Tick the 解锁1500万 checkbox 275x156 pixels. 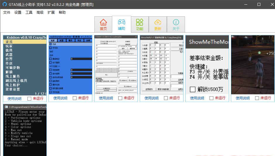click(x=193, y=90)
